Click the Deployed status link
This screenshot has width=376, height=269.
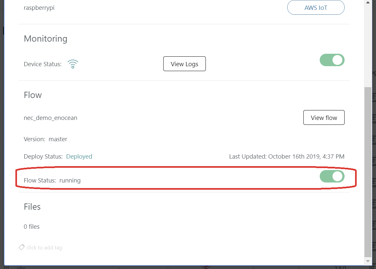tap(79, 156)
